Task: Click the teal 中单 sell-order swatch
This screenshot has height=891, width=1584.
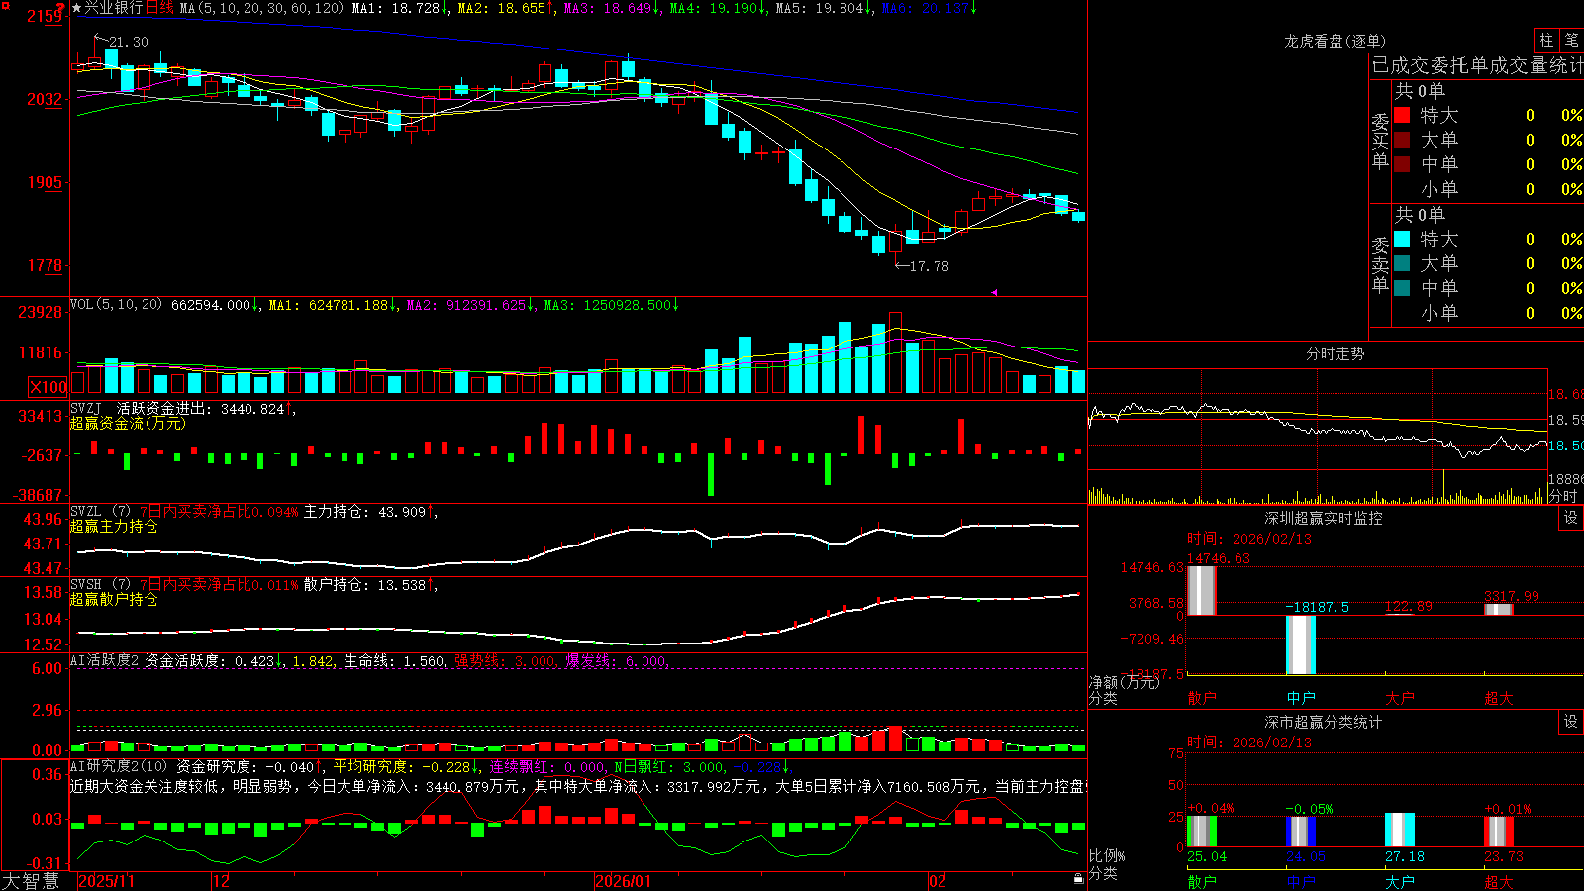Action: pos(1402,288)
